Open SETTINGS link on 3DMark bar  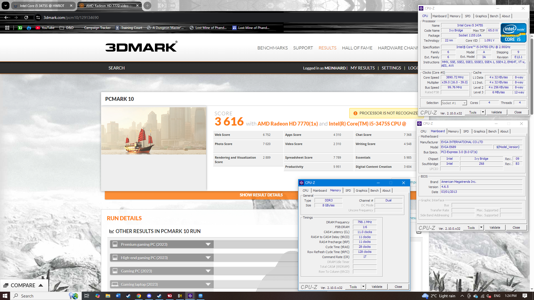[391, 68]
